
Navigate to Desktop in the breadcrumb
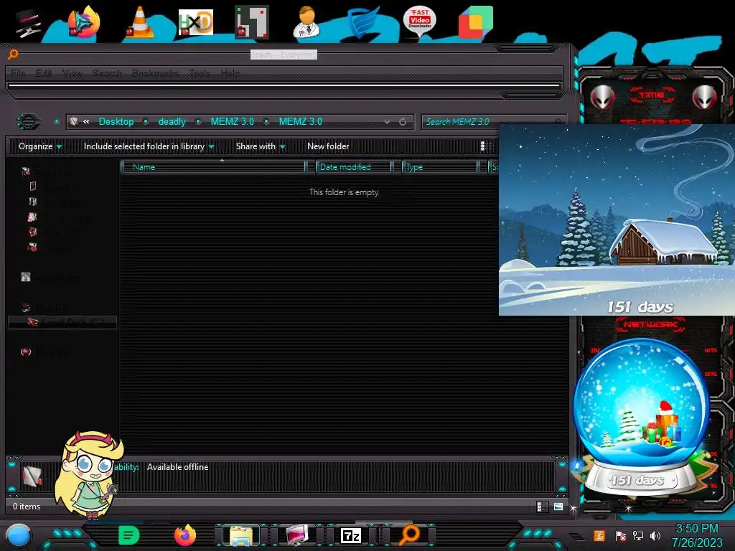coord(116,121)
